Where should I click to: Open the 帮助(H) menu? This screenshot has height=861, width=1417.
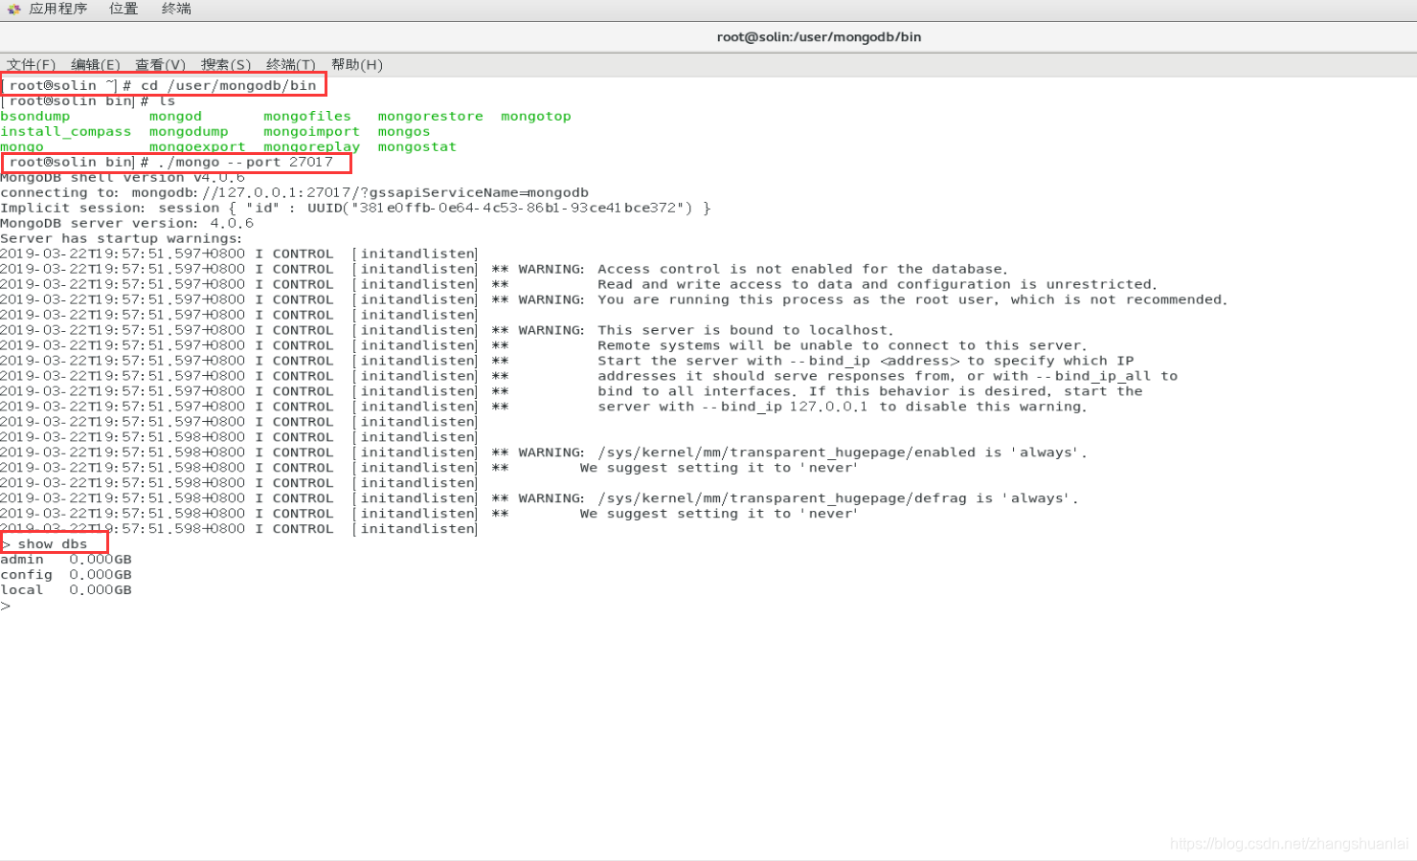point(357,65)
